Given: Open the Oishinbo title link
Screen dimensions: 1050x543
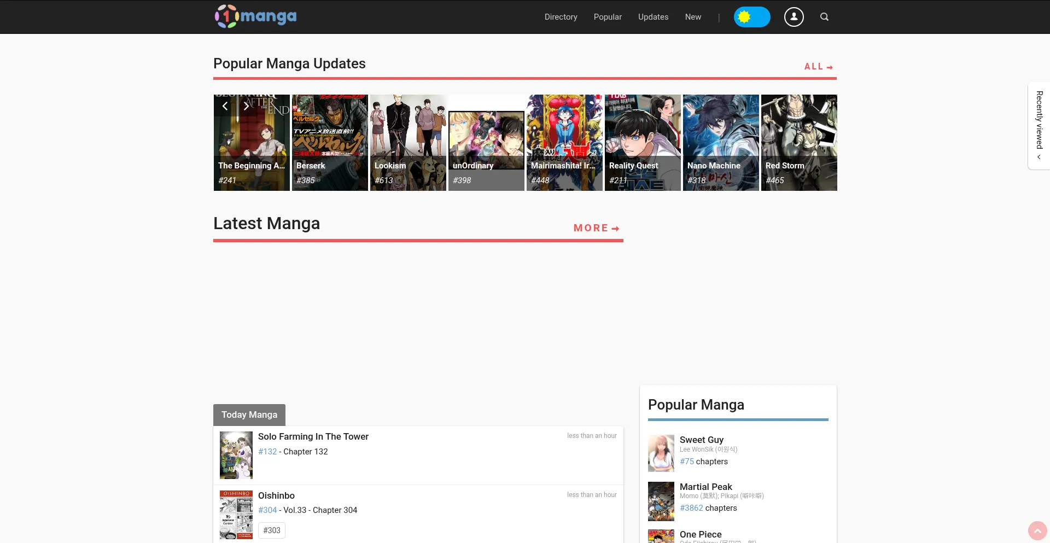Looking at the screenshot, I should 276,495.
